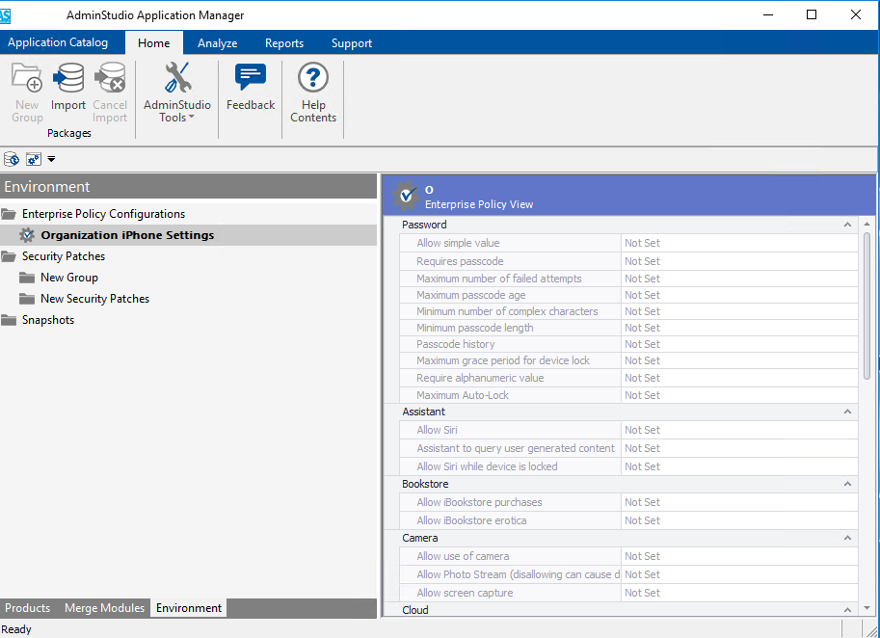Image resolution: width=880 pixels, height=638 pixels.
Task: Click the Snapshots folder in Environment tree
Action: click(x=47, y=320)
